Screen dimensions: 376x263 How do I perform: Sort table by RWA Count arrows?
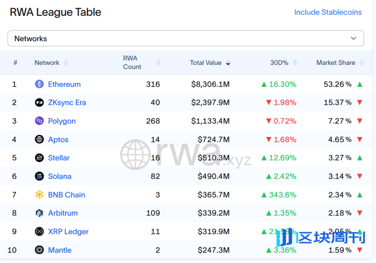click(158, 63)
